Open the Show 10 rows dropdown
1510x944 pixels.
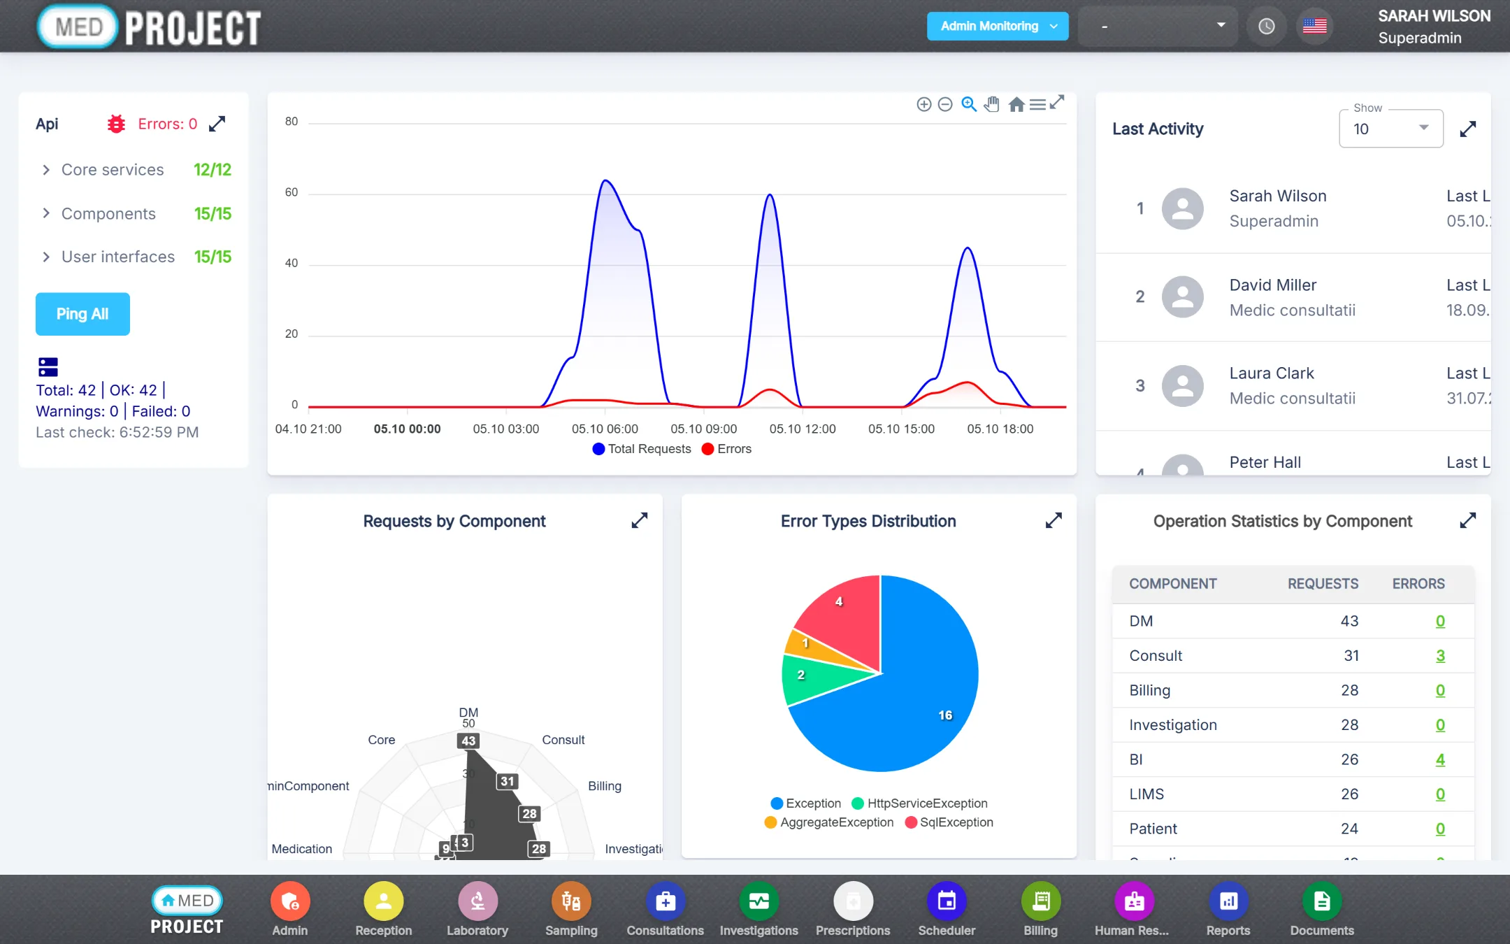coord(1391,129)
